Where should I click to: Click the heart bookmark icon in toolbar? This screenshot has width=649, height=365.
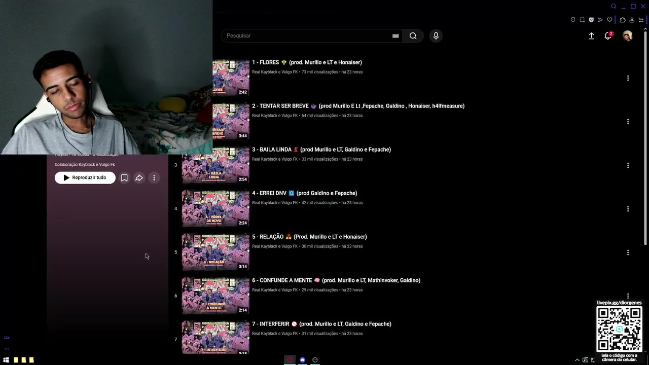tap(609, 20)
